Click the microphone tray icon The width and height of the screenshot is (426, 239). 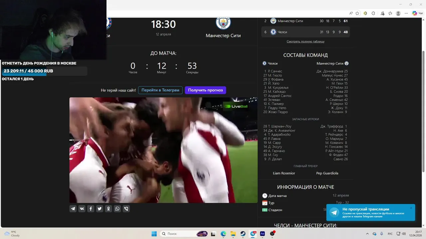coord(381,234)
